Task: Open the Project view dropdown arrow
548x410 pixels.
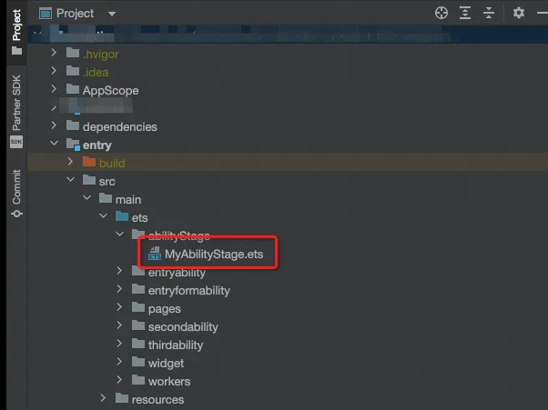Action: (x=112, y=14)
